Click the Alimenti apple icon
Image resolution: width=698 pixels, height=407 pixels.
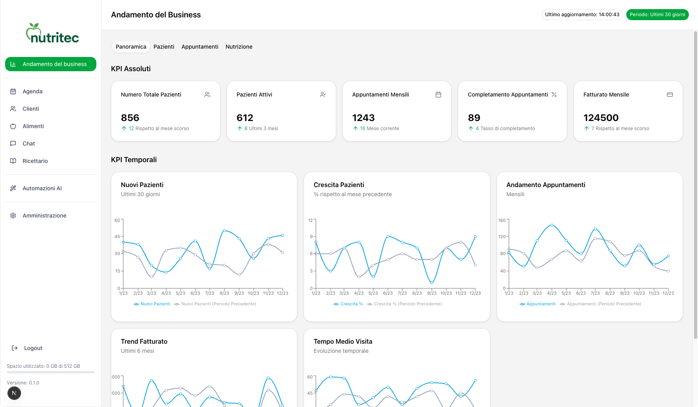13,126
